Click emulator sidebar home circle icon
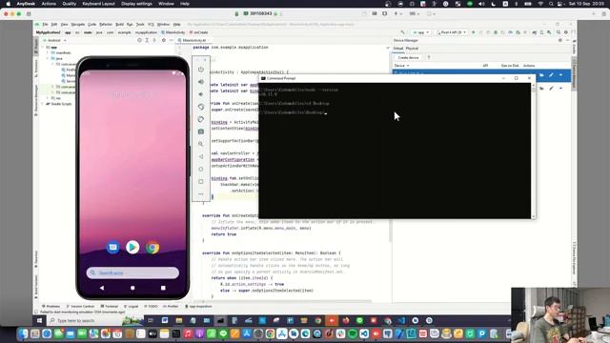 coord(201,169)
